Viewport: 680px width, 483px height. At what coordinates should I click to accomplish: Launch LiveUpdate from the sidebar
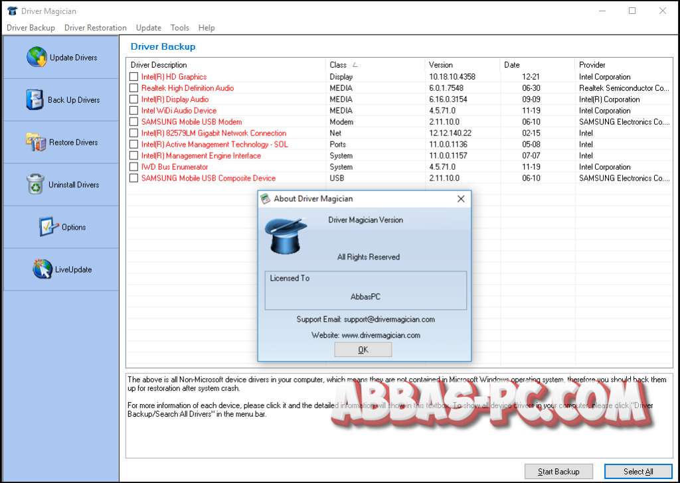pos(60,269)
